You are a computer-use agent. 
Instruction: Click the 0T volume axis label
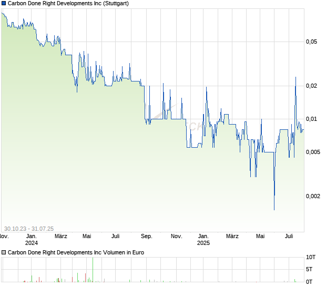pos(309,282)
